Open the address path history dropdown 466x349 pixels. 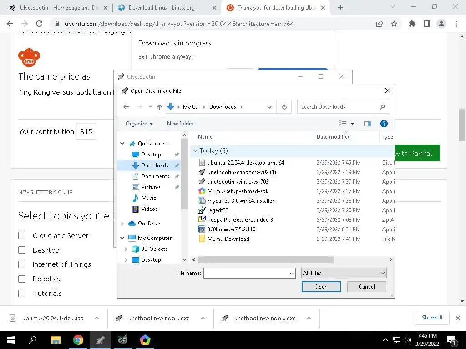(269, 107)
